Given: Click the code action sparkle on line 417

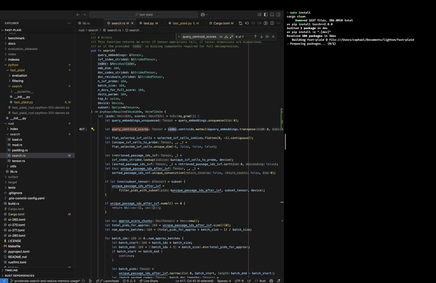Looking at the screenshot, I should [x=93, y=129].
